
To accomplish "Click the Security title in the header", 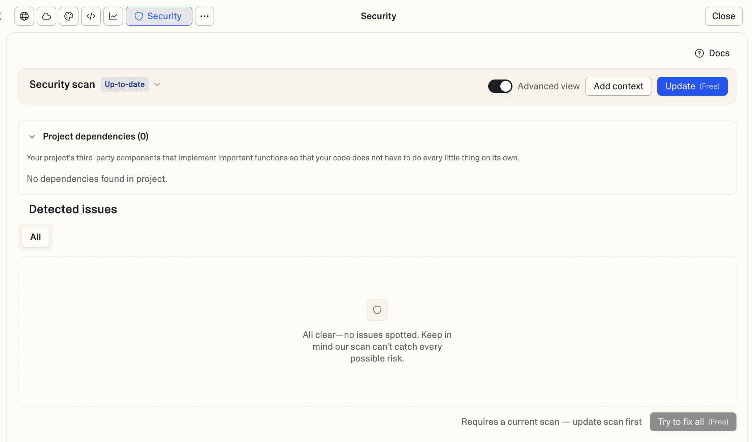I will (378, 16).
